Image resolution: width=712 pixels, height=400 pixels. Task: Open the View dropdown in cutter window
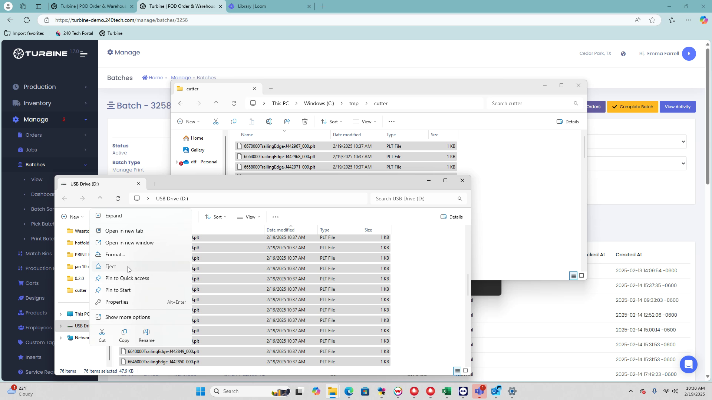pyautogui.click(x=365, y=122)
